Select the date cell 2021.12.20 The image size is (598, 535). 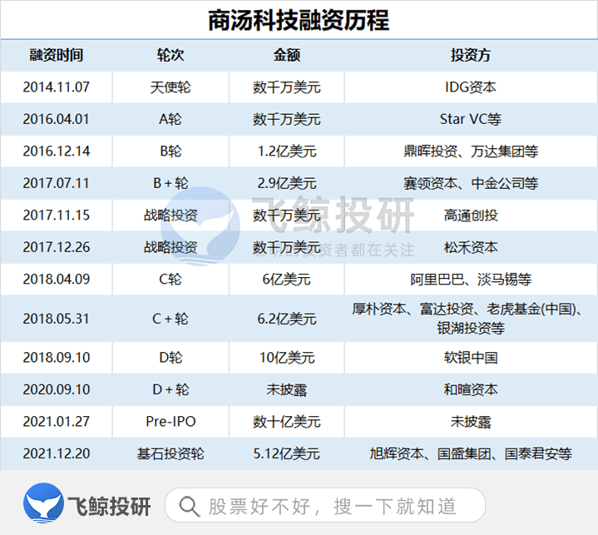(56, 453)
